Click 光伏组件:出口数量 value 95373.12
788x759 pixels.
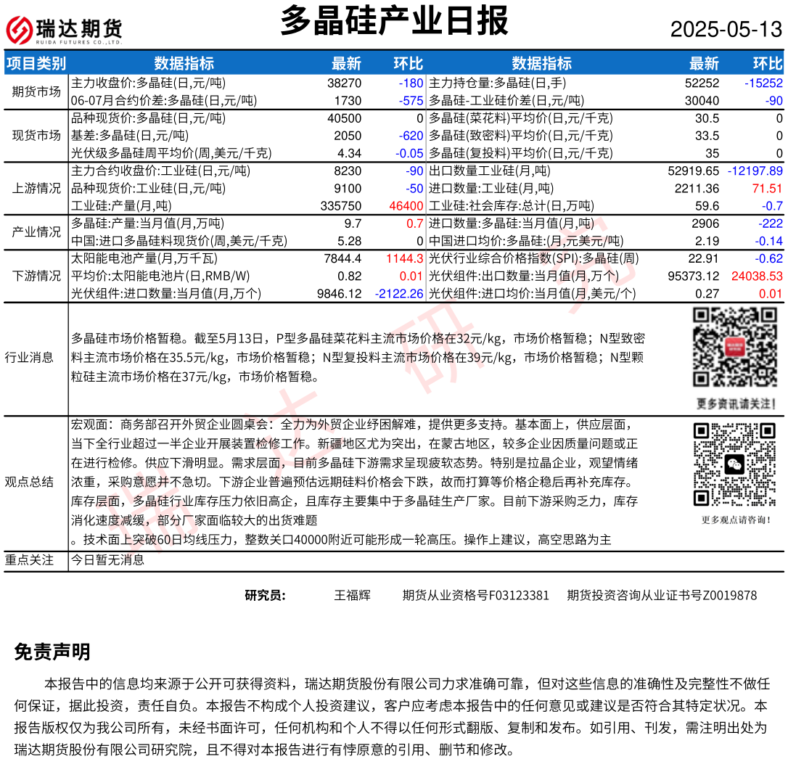click(x=694, y=276)
